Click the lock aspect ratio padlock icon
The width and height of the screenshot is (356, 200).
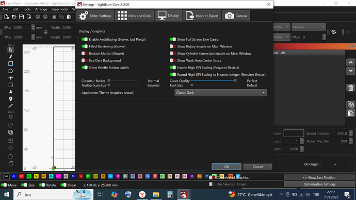point(45,32)
